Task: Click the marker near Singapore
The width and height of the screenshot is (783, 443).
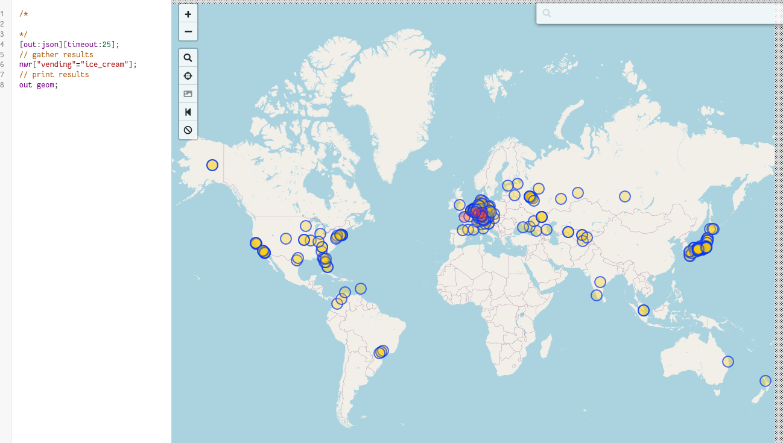Action: click(644, 310)
